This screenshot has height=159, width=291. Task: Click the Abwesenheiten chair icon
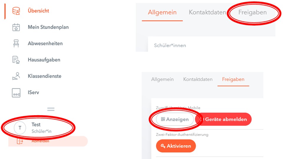click(x=16, y=43)
